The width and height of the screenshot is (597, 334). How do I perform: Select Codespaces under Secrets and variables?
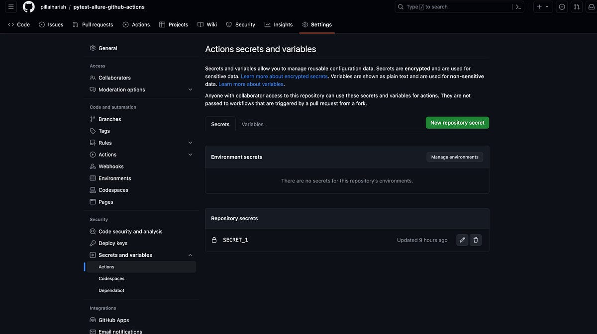pyautogui.click(x=111, y=278)
